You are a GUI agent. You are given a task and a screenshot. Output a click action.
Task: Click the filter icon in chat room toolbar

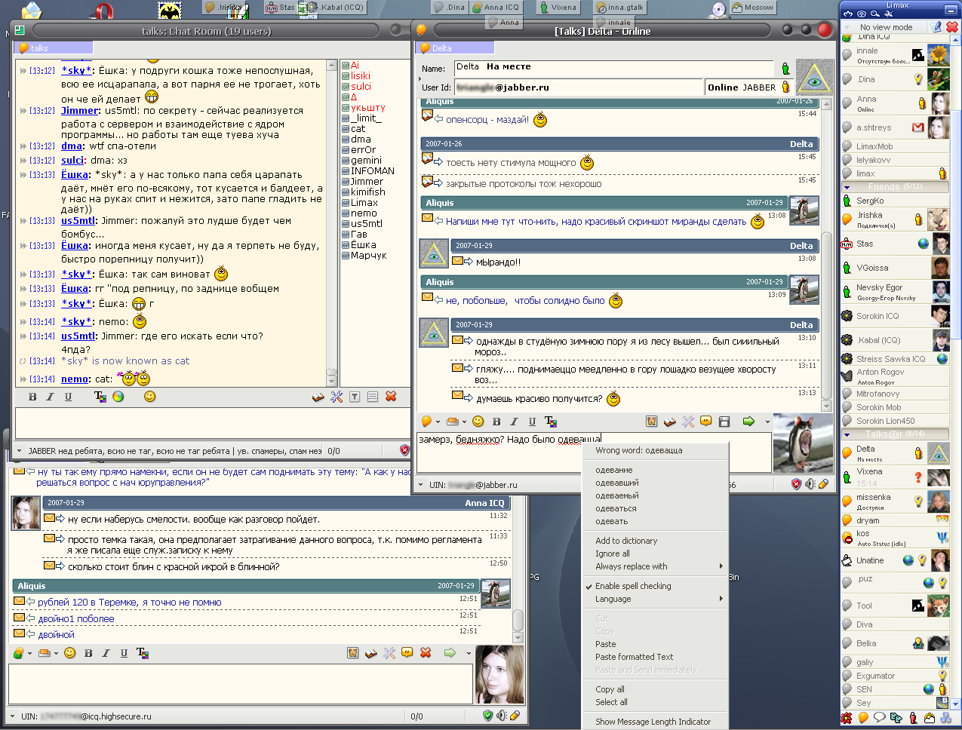point(355,397)
